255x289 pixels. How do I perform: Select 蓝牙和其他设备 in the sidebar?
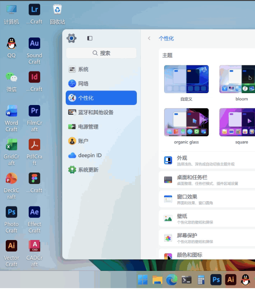click(x=101, y=112)
